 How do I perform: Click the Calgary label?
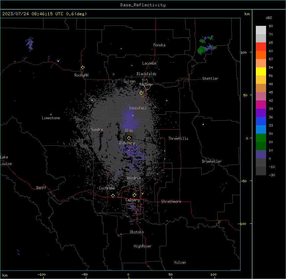(x=132, y=200)
